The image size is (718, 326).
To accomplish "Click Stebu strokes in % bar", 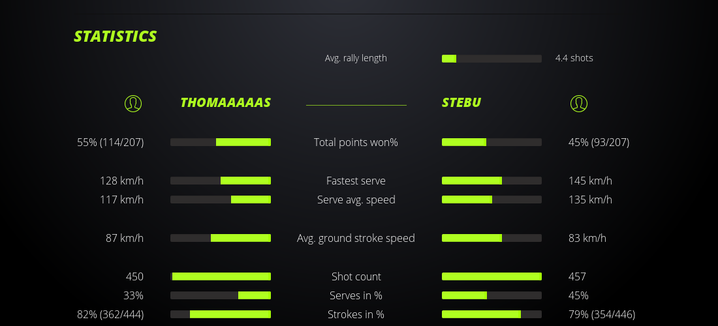I will 492,314.
